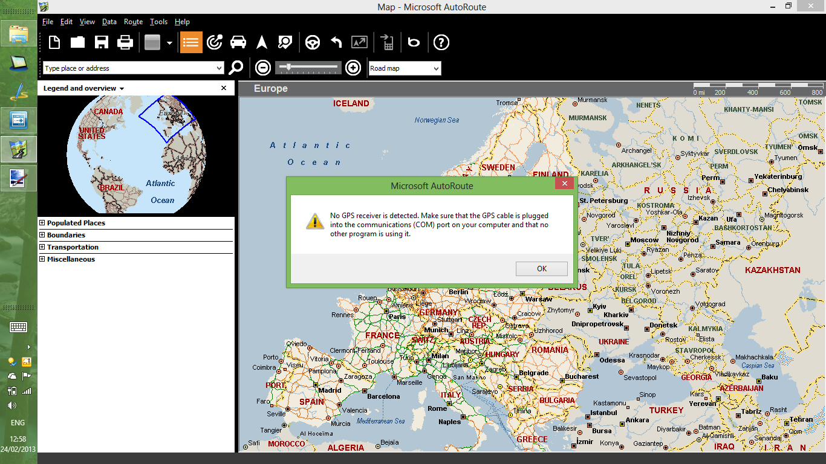Expand the Transportation legend section
This screenshot has height=464, width=826.
point(42,247)
